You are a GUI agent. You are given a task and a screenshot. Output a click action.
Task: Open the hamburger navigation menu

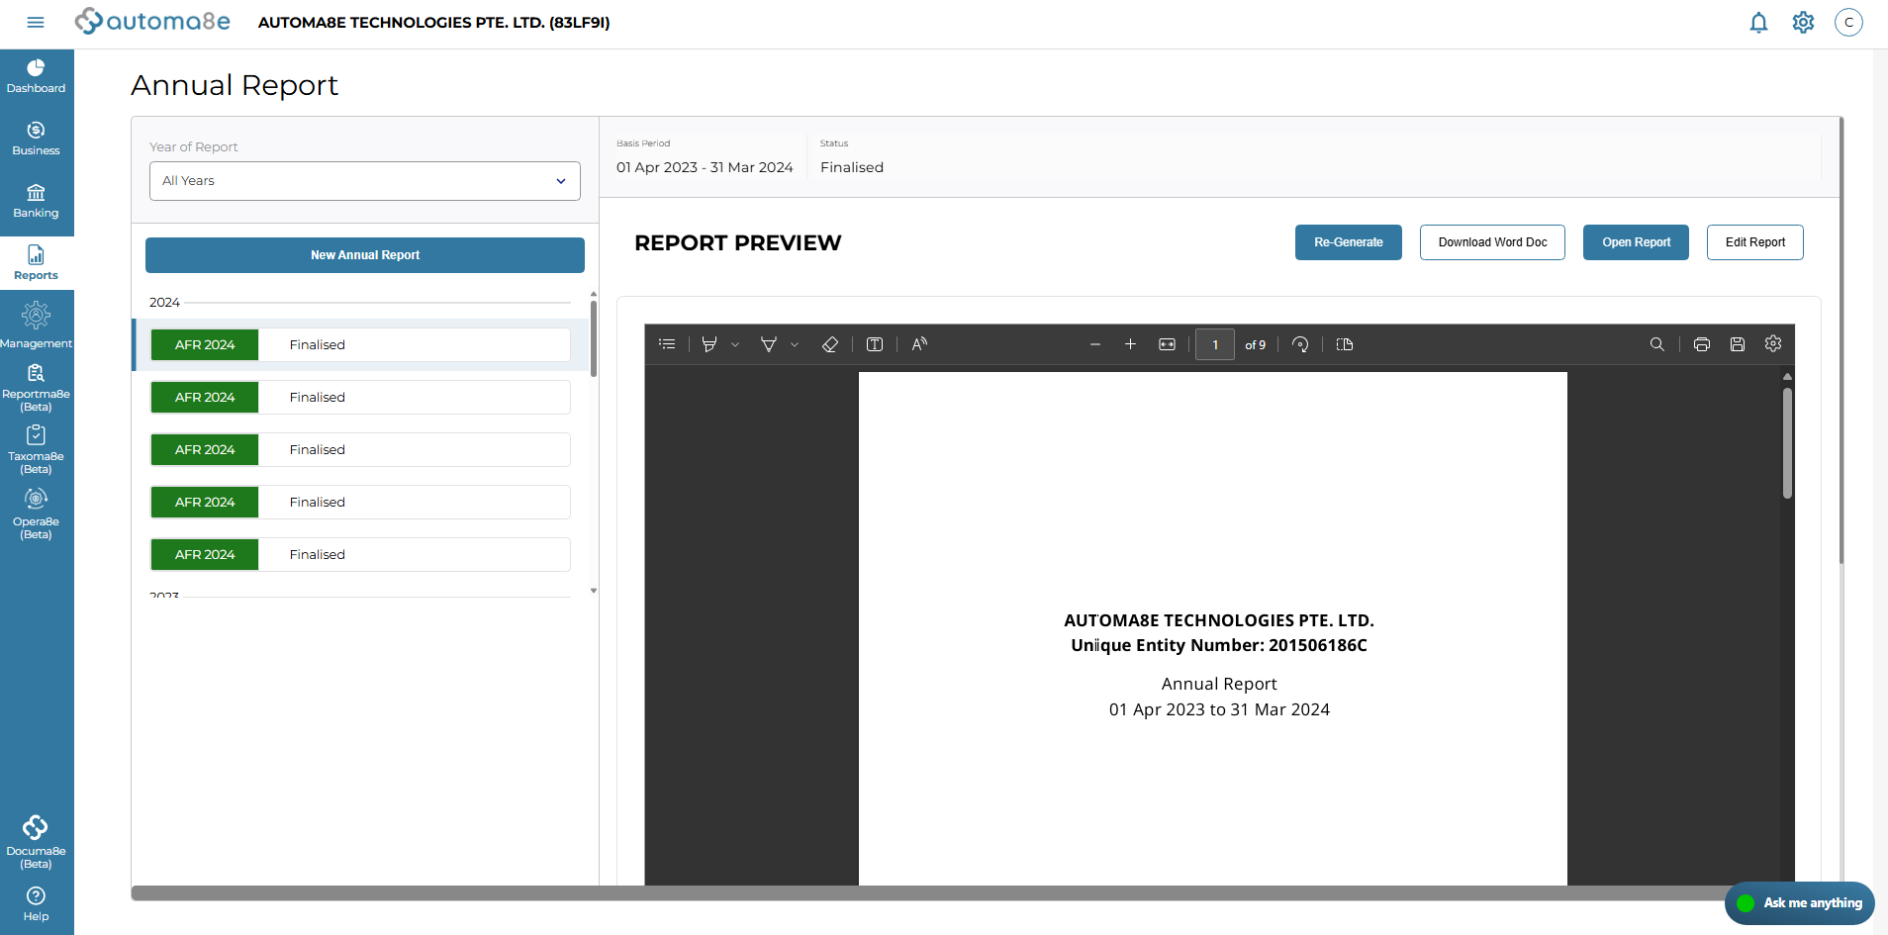pos(36,22)
